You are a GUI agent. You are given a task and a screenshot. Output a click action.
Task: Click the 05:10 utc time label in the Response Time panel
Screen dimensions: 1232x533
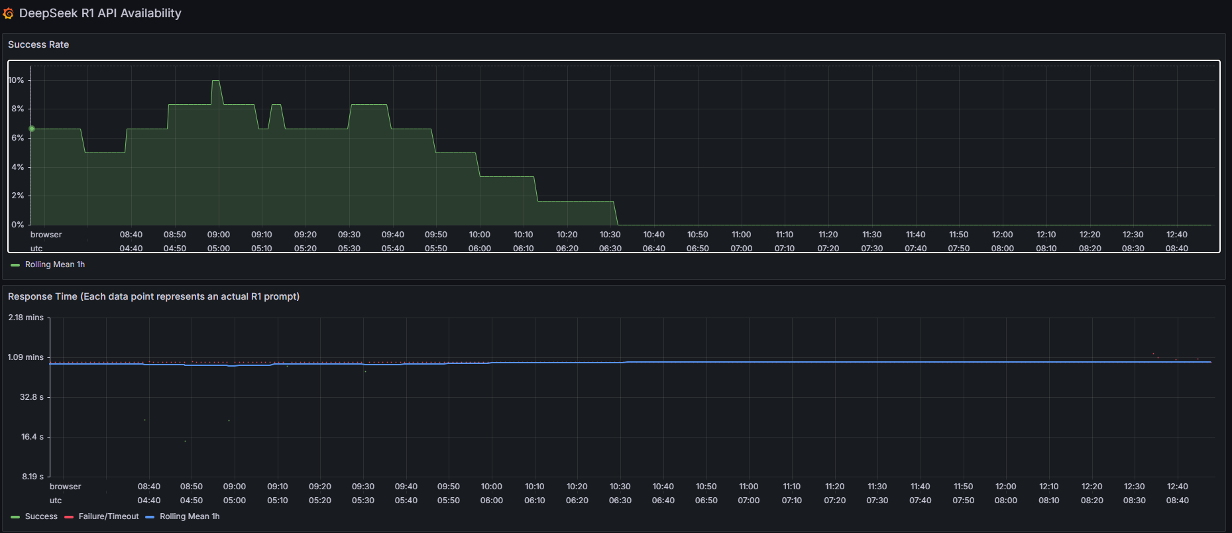[x=278, y=501]
